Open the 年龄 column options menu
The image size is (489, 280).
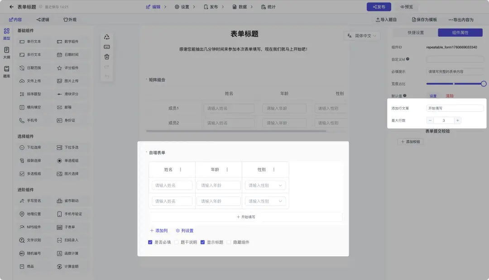227,170
